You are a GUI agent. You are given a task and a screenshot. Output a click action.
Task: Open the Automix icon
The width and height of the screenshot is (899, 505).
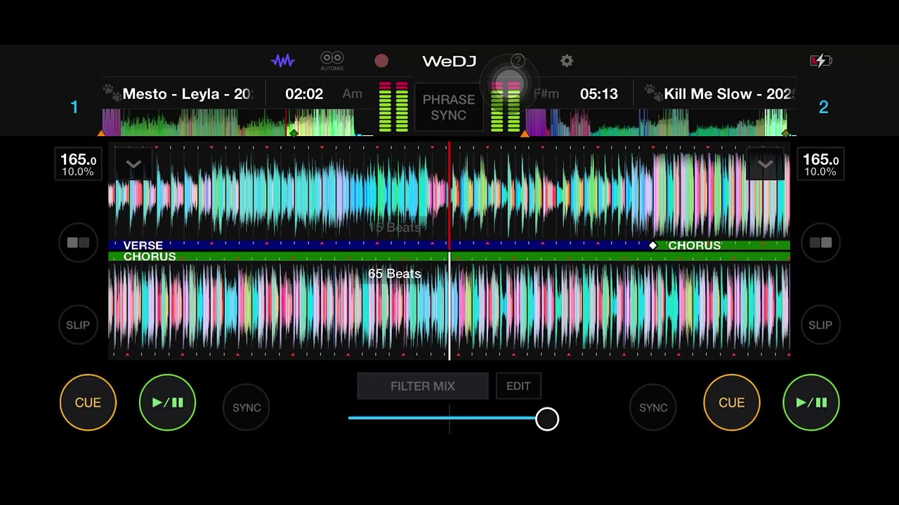(x=332, y=61)
